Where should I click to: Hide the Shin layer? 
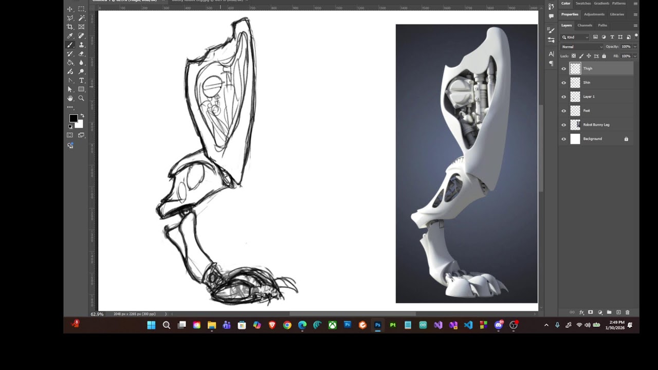coord(564,82)
